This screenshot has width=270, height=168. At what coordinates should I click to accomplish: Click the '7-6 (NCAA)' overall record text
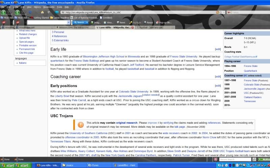pos(250,38)
